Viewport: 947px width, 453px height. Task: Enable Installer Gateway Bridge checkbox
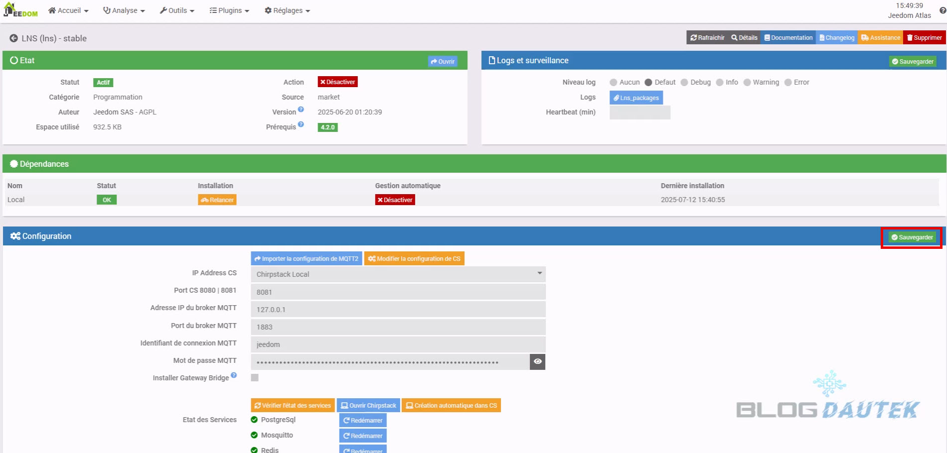point(255,378)
